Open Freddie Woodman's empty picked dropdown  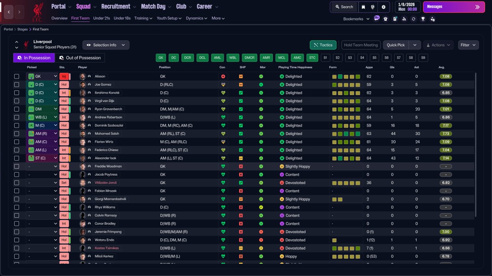pos(42,166)
